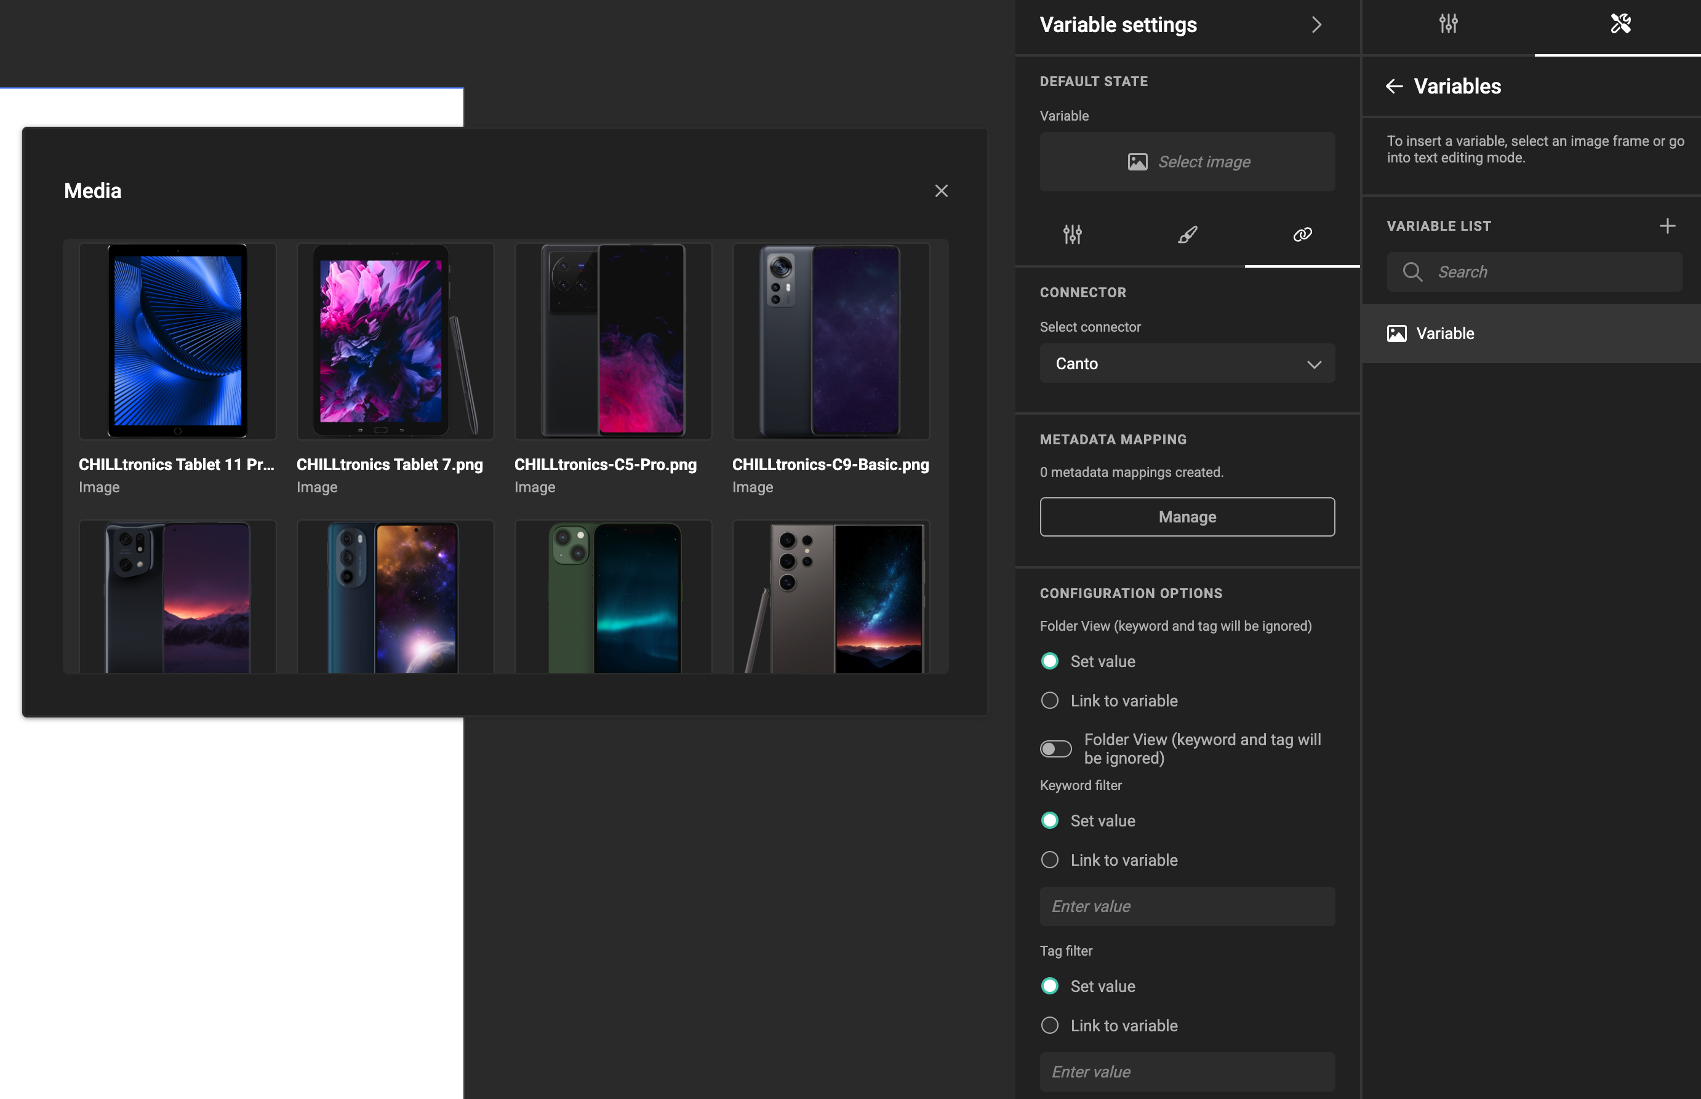Click the CHILLtronics-C9-Basic.png file name

[831, 465]
